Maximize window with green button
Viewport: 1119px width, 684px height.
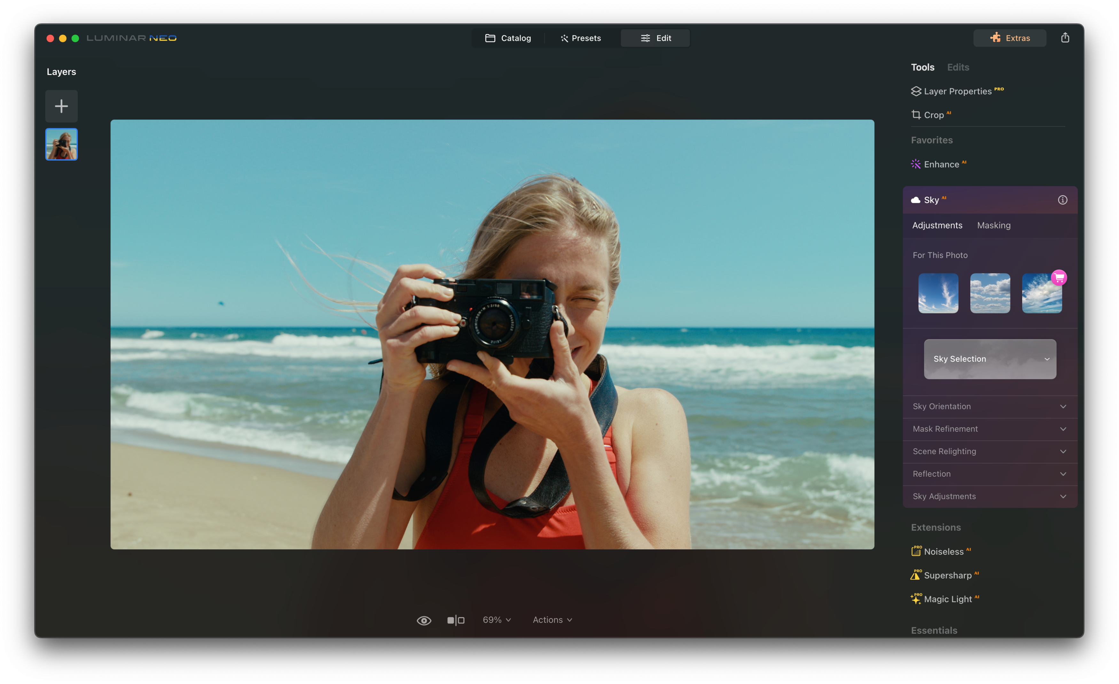pyautogui.click(x=75, y=38)
